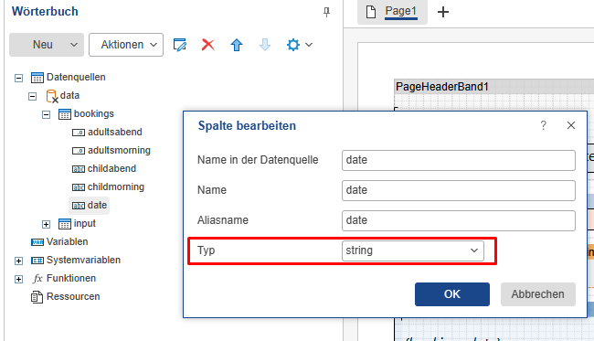Click the data database icon
The width and height of the screenshot is (594, 341).
coord(51,96)
